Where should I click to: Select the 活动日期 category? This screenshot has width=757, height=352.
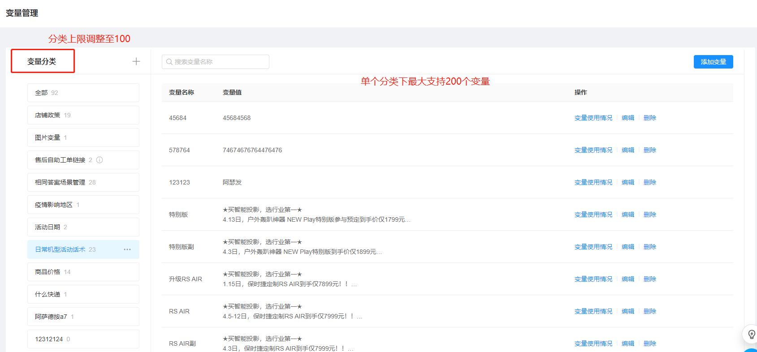tap(83, 227)
